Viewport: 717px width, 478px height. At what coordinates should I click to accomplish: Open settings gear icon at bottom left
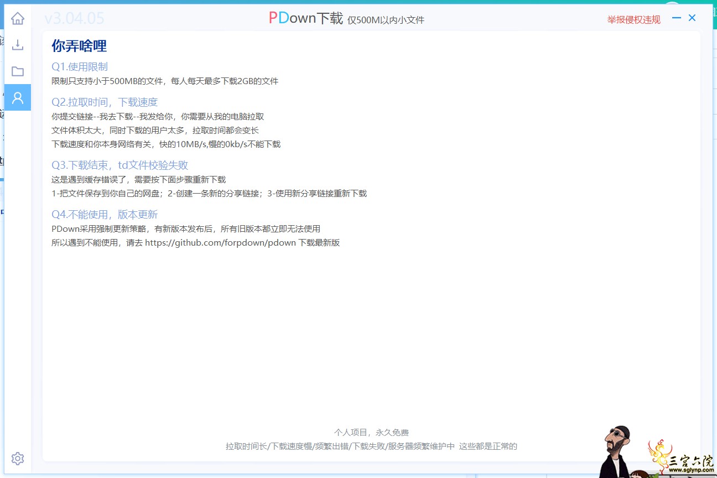pos(18,459)
